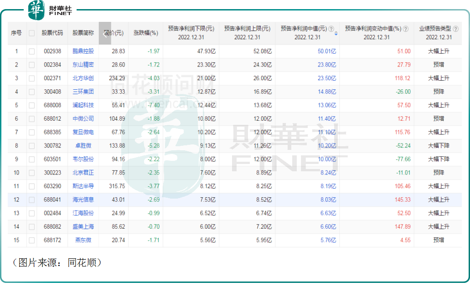Click the 14.88亿 median profit value
Image resolution: width=470 pixels, height=292 pixels.
(327, 92)
